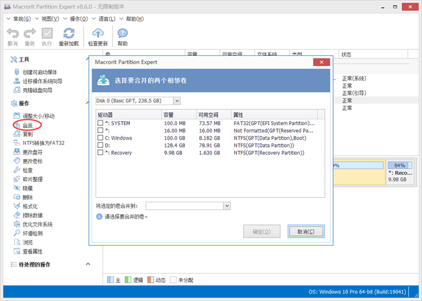Screen dimensions: 422x301
Task: Click the FAT32 EFI System Partition attribute
Action: pyautogui.click(x=274, y=123)
